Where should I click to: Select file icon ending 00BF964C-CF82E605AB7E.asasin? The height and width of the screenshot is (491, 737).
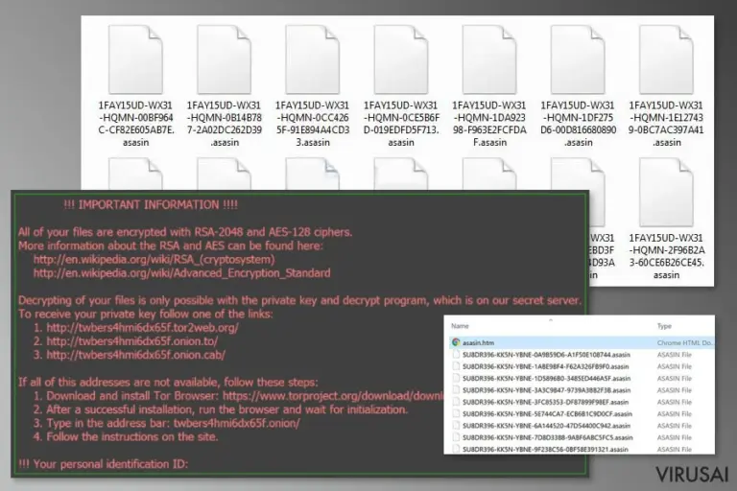(x=136, y=59)
